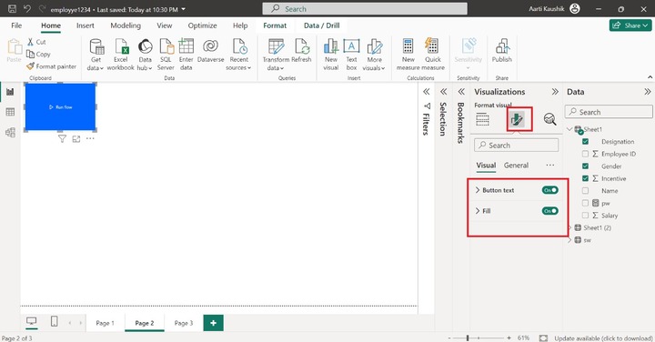The height and width of the screenshot is (342, 655).
Task: Click Cut in Clipboard group
Action: 36,42
